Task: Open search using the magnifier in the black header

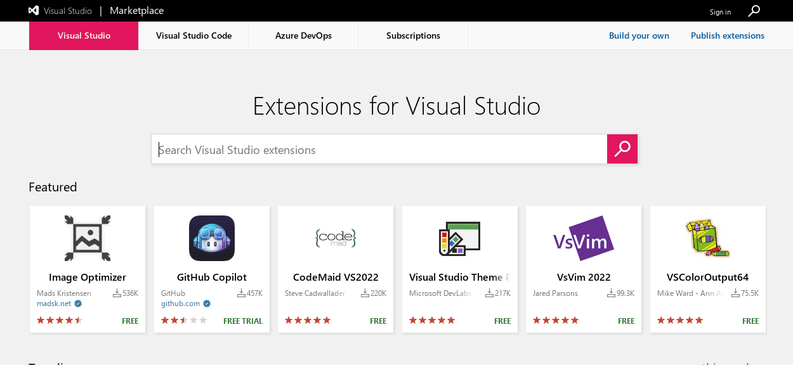Action: 754,11
